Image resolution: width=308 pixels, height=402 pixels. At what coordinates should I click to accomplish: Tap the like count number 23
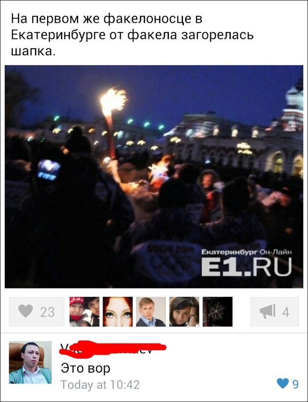[x=47, y=312]
